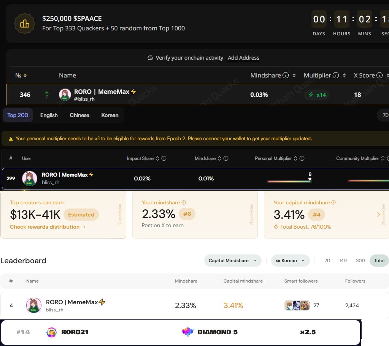The image size is (389, 346).
Task: Click the DIAMOND 5 rank gem icon
Action: (x=187, y=332)
